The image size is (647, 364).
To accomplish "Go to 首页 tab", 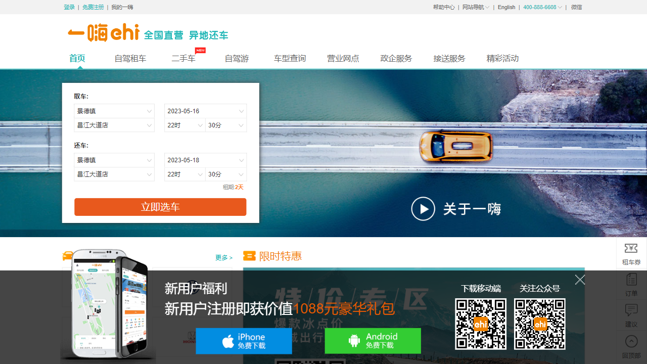I will click(x=77, y=59).
